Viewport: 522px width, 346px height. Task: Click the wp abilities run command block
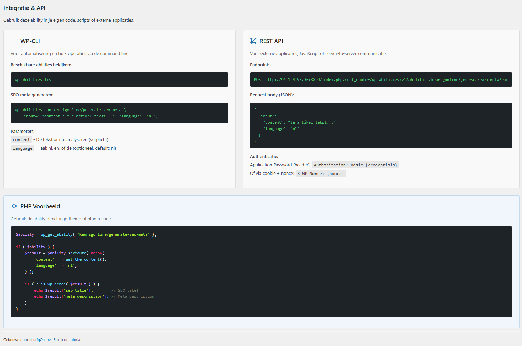(119, 113)
